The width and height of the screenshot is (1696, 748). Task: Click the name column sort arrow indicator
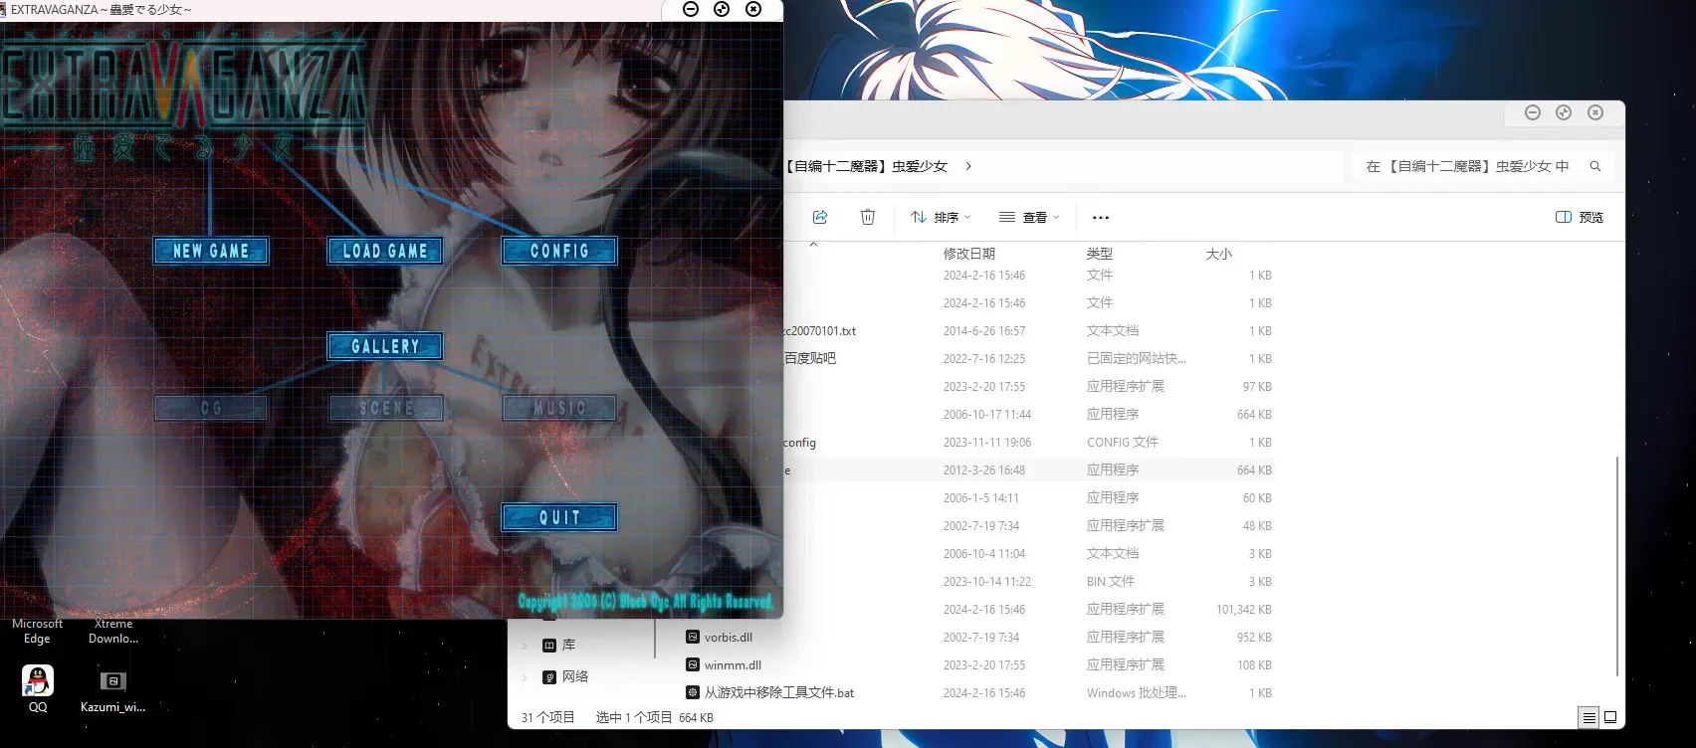tap(813, 244)
